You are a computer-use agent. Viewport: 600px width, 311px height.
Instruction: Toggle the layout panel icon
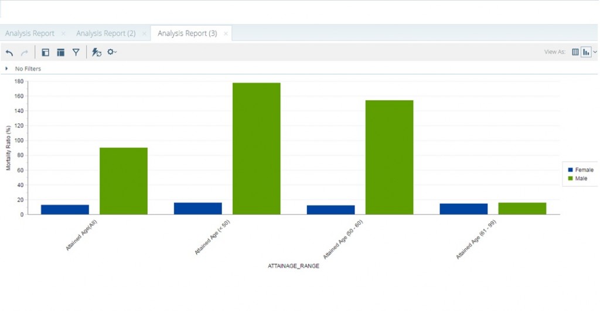[60, 52]
